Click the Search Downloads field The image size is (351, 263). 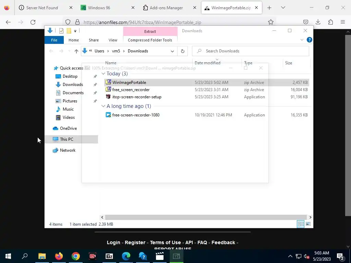[251, 51]
